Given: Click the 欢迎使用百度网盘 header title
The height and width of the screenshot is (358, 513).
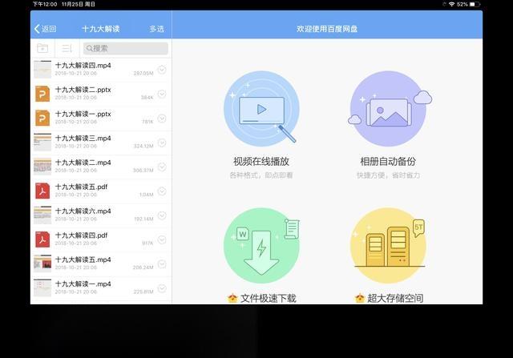Looking at the screenshot, I should coord(327,29).
